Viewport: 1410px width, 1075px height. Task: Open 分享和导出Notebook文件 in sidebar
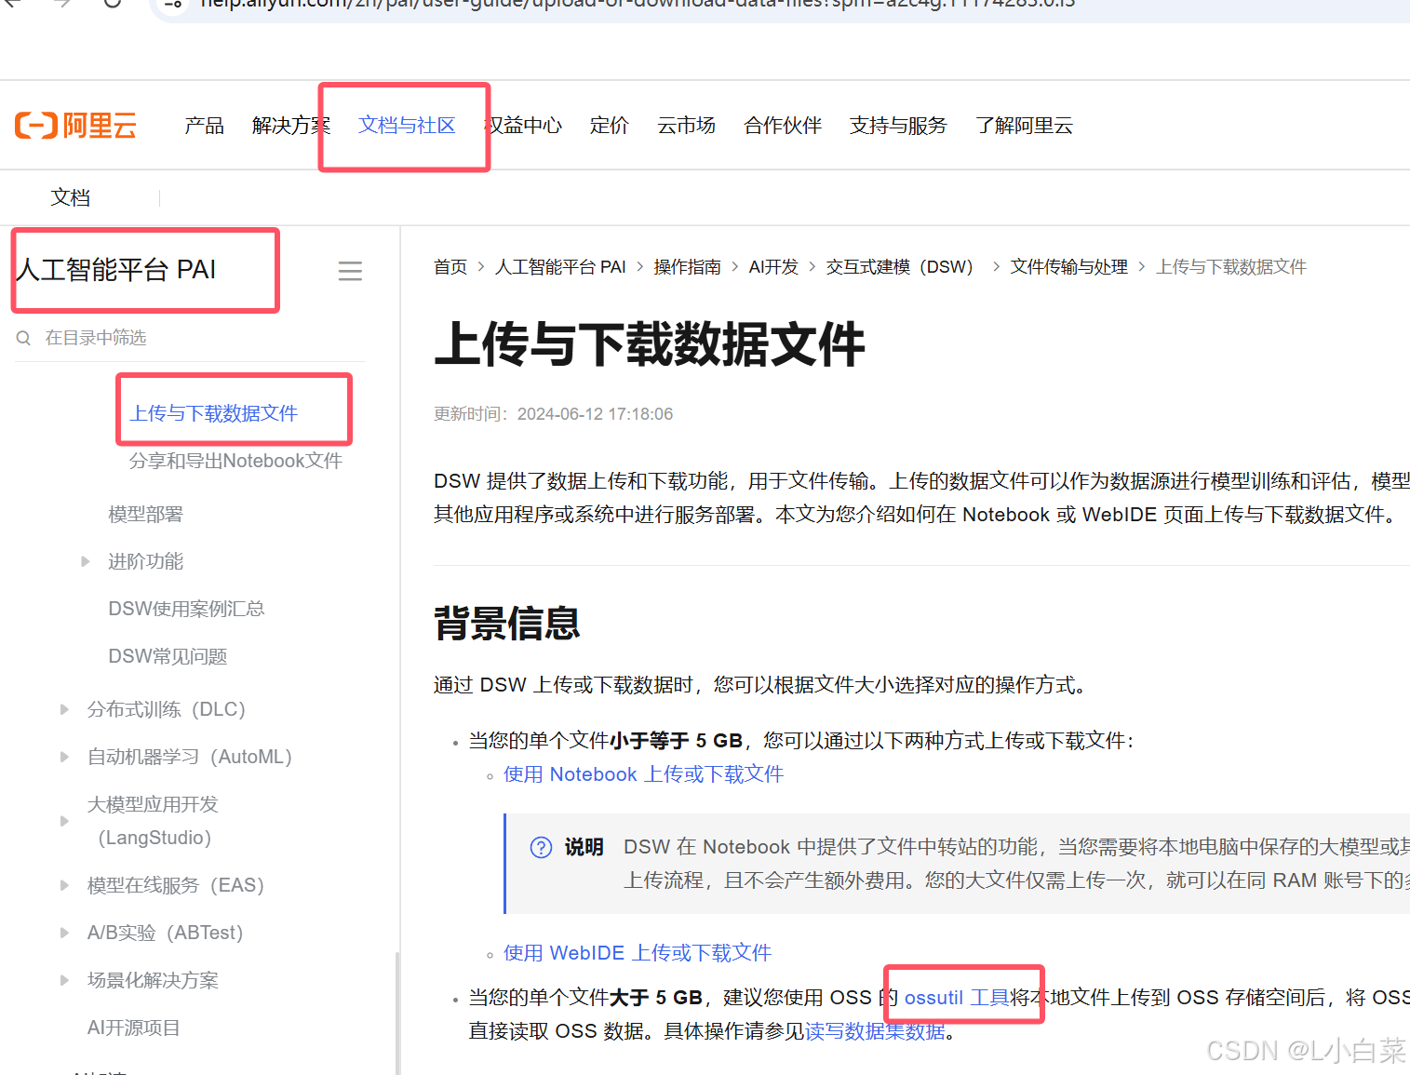point(235,461)
